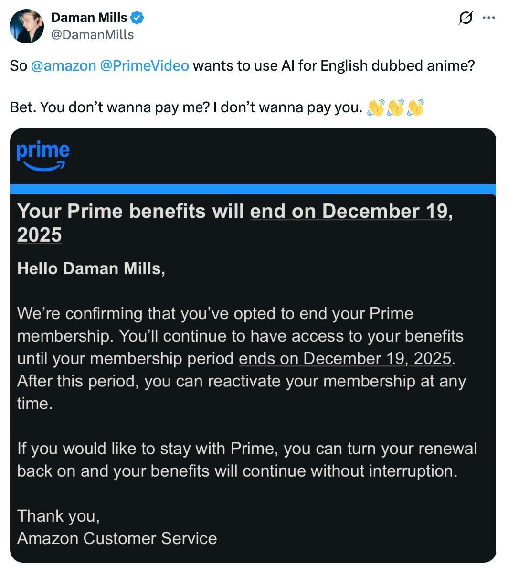The height and width of the screenshot is (578, 508).
Task: Open Daman Mills' profile picture
Action: pyautogui.click(x=27, y=26)
